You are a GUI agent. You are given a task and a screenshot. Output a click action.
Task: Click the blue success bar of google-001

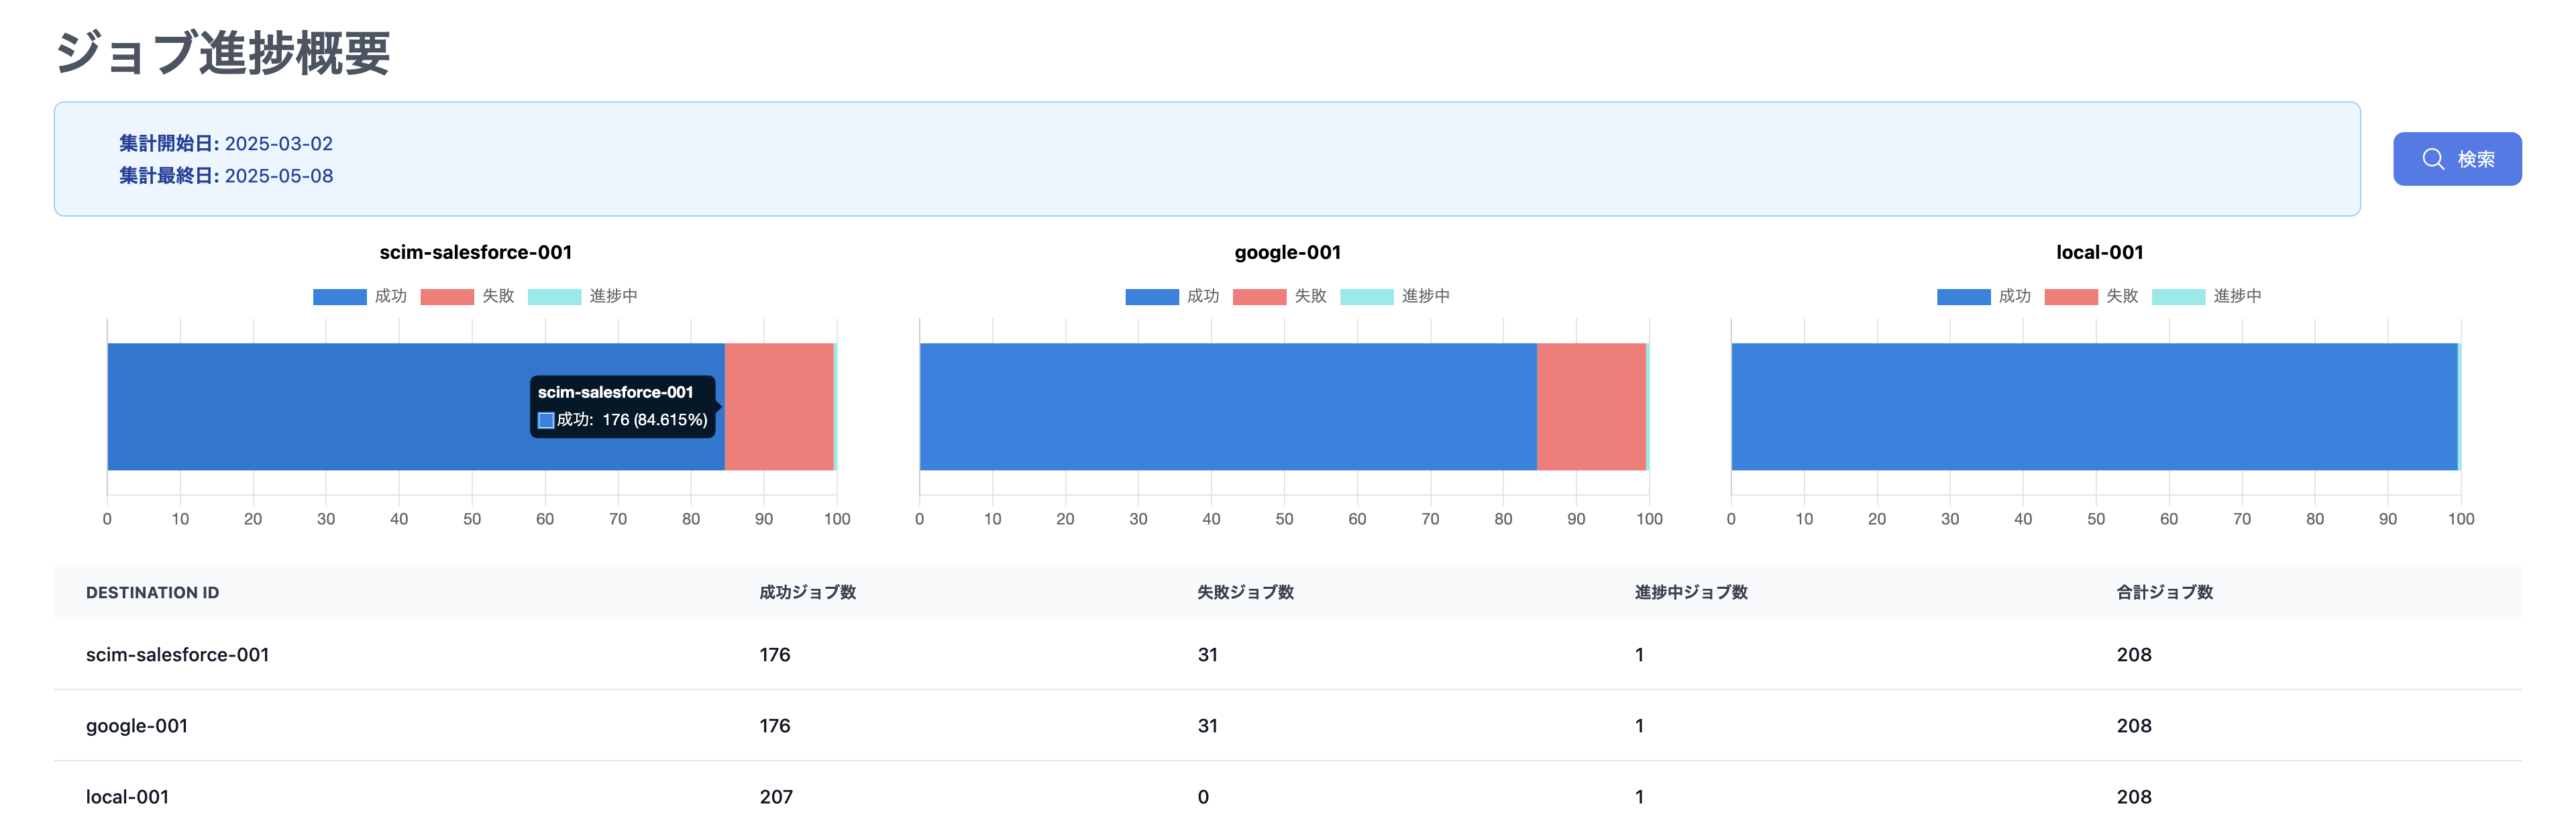(1228, 407)
